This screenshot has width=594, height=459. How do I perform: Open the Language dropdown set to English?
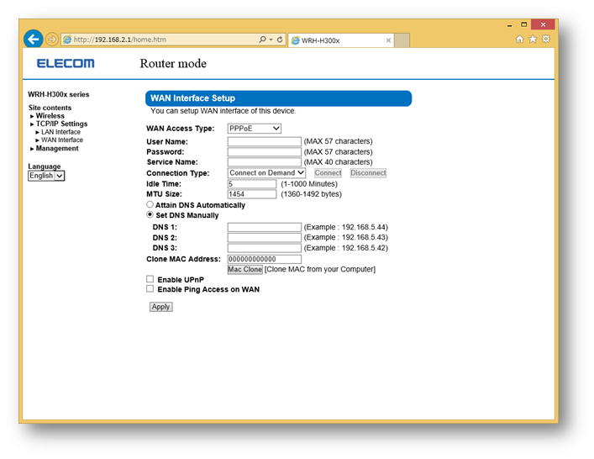pyautogui.click(x=46, y=176)
